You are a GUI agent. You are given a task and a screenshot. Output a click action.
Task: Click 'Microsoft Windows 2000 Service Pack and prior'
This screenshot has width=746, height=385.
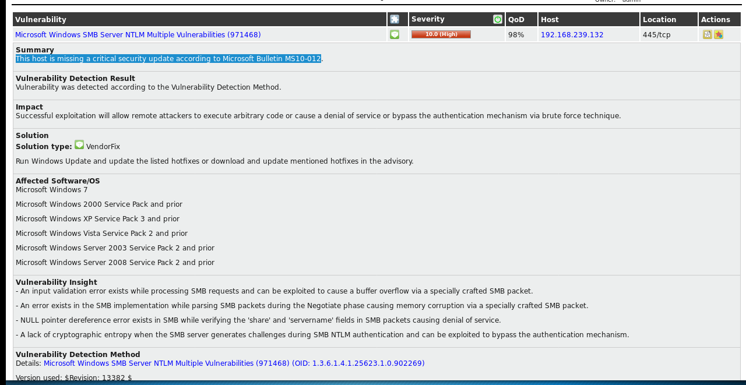tap(99, 204)
